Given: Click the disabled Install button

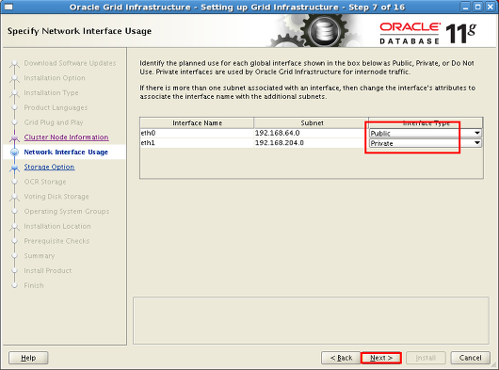Looking at the screenshot, I should pyautogui.click(x=426, y=358).
